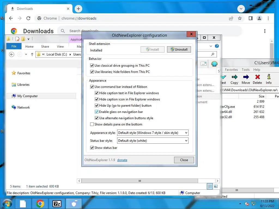279x209 pixels.
Task: Click Chrome address bar URL
Action: click(79, 18)
